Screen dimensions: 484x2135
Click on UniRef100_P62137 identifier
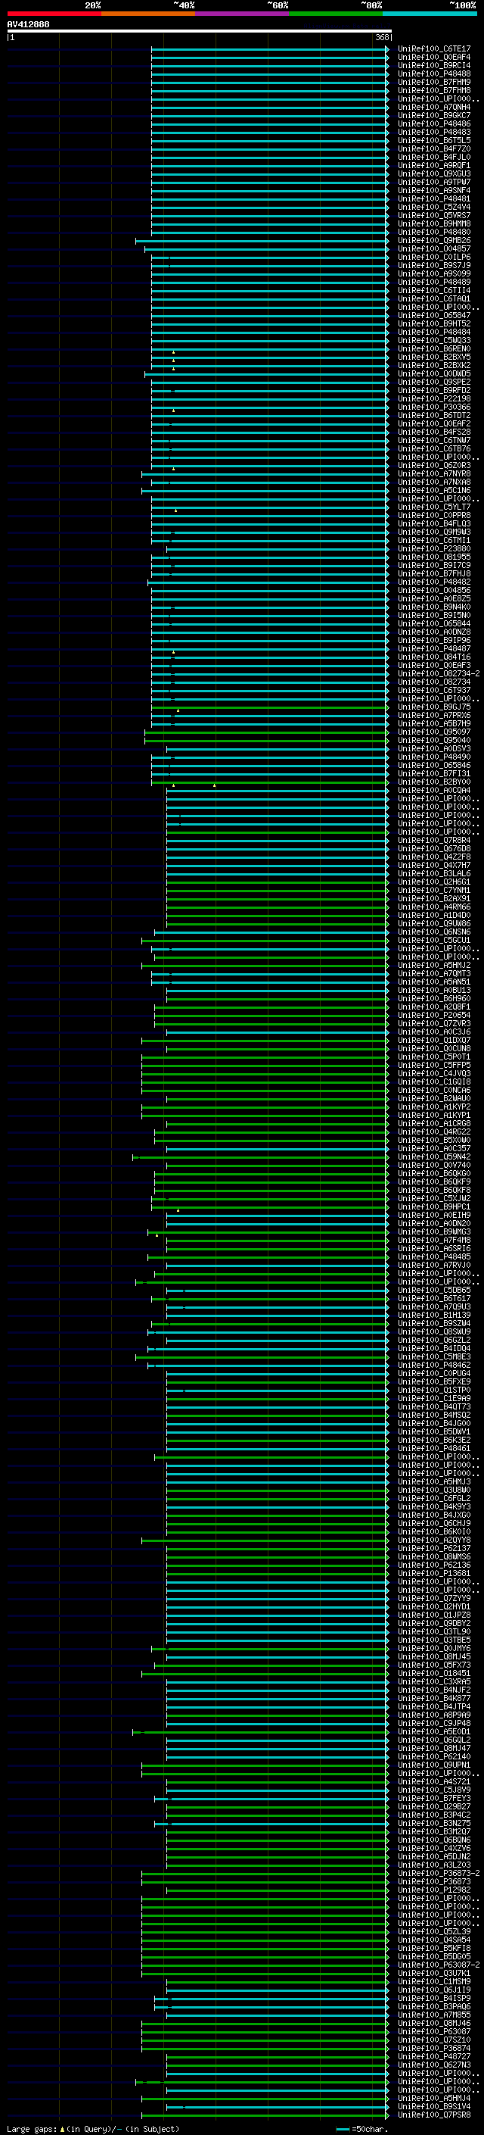pyautogui.click(x=433, y=1548)
